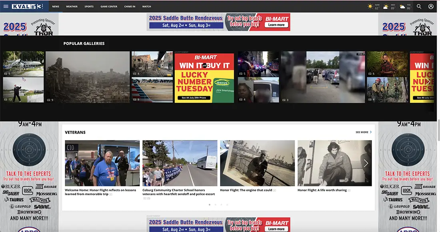Open the airplane gallery thumbnail
This screenshot has height=232, width=440.
(x=23, y=64)
